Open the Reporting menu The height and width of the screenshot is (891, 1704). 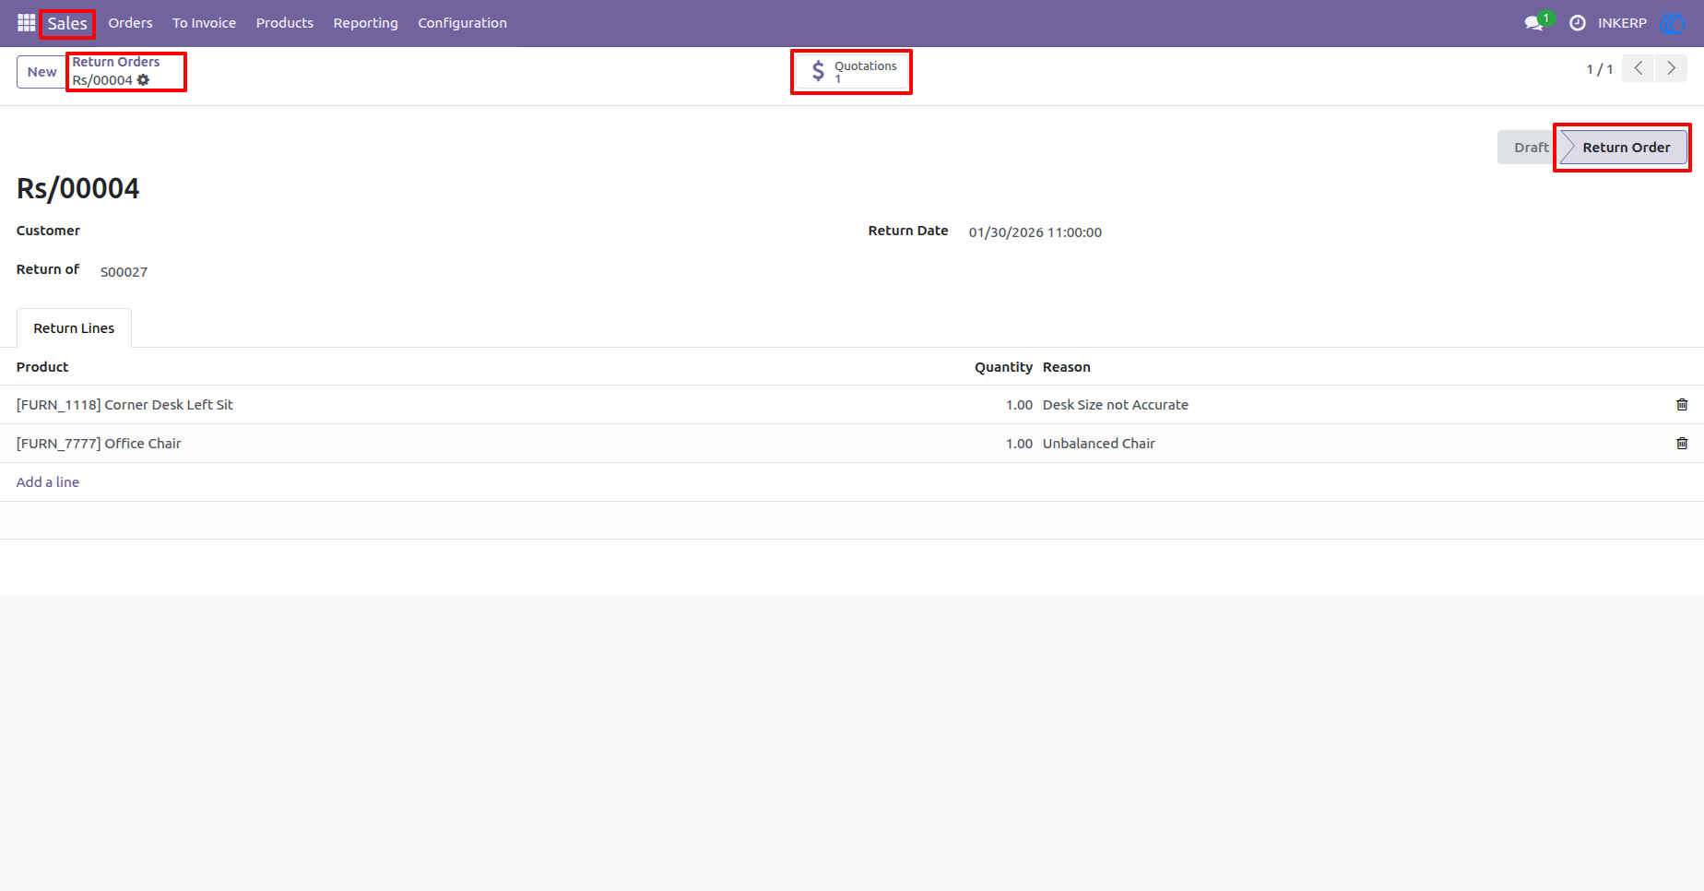point(365,23)
